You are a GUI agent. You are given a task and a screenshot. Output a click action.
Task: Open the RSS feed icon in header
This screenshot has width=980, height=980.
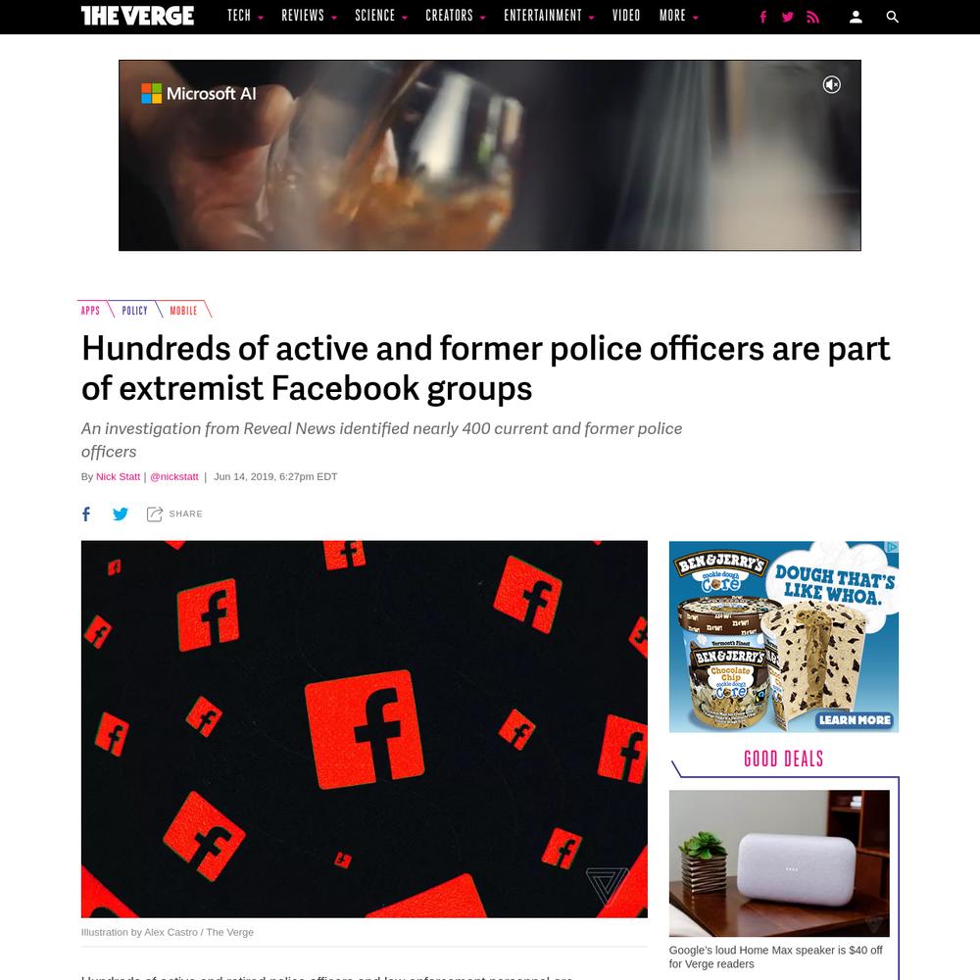point(812,17)
